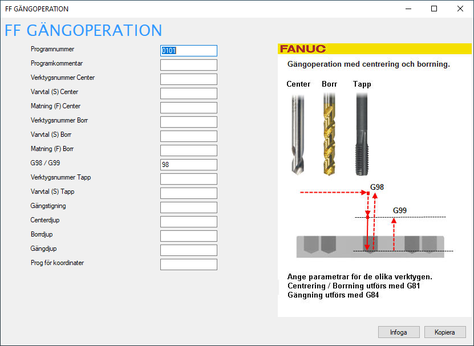474x346 pixels.
Task: Click the gold Borr drill image
Action: 329,134
